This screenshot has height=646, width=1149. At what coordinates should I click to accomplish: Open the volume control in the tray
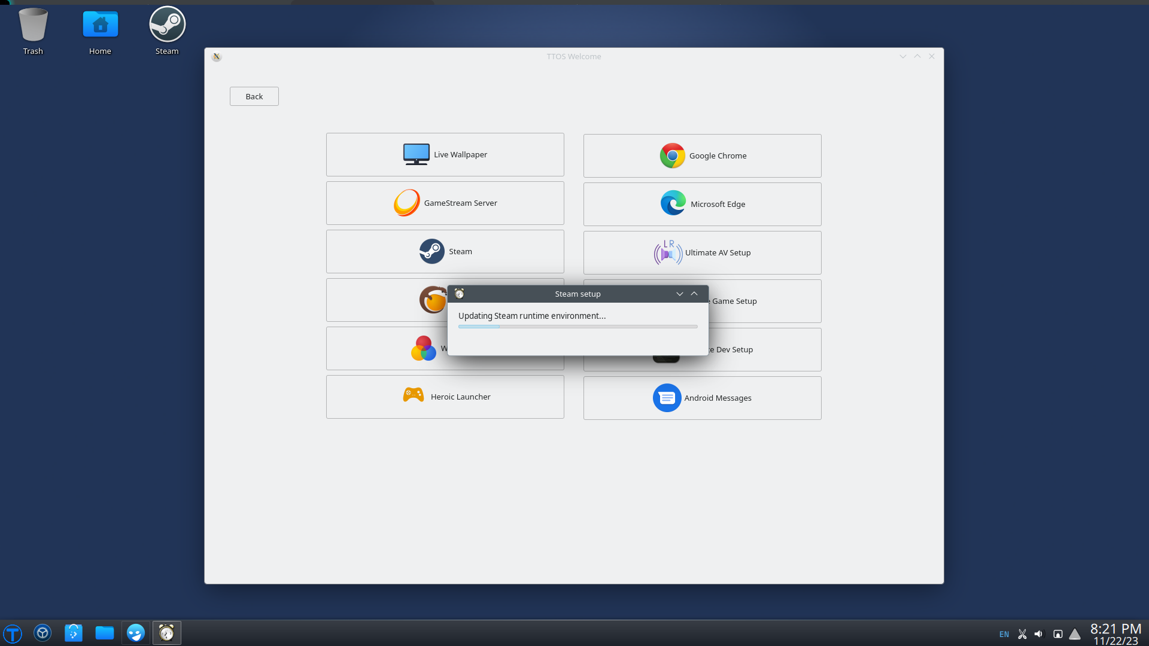click(x=1039, y=634)
